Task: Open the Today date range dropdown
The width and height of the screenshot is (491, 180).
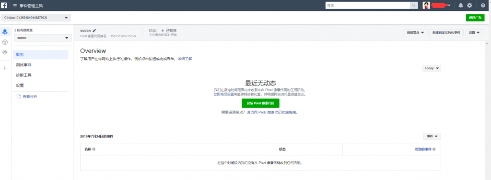Action: (432, 68)
